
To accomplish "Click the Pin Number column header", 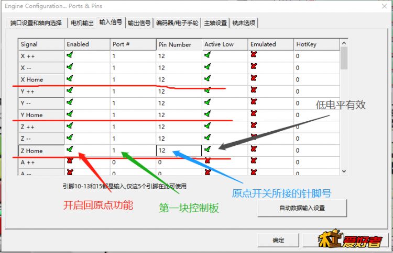I will tap(179, 44).
